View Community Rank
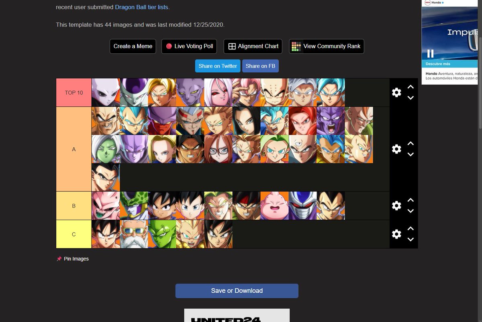 point(327,46)
